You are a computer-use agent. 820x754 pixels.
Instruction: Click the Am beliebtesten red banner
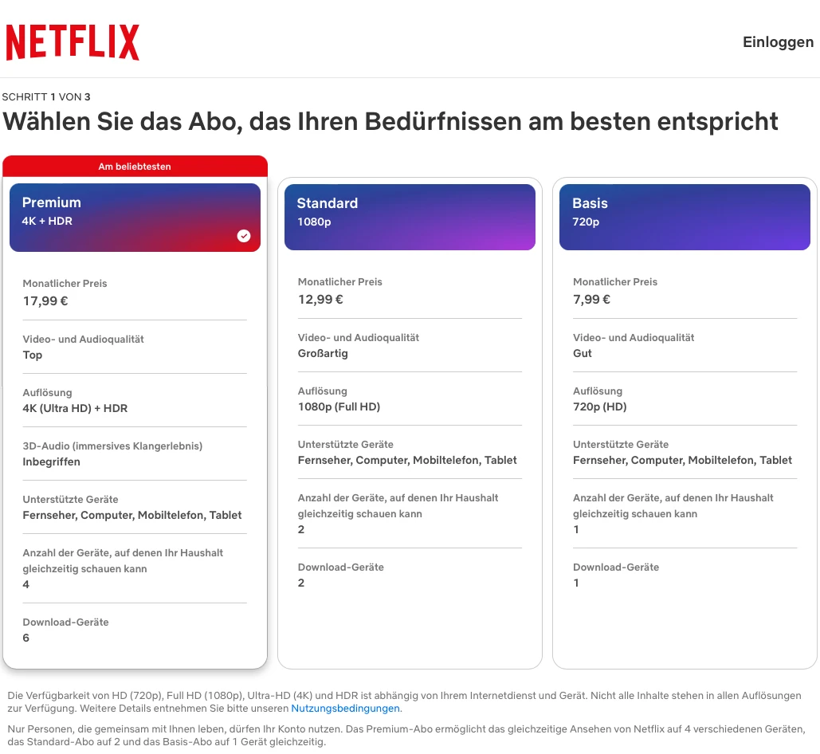(x=135, y=167)
